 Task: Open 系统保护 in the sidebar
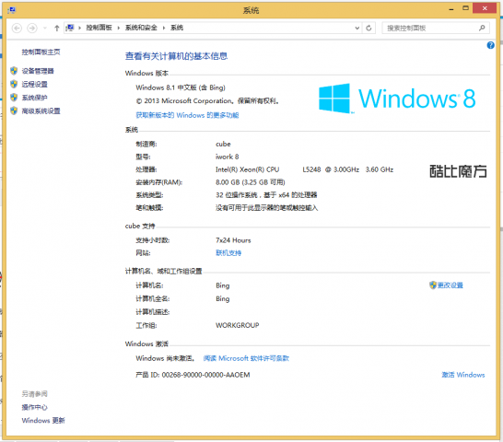(34, 98)
